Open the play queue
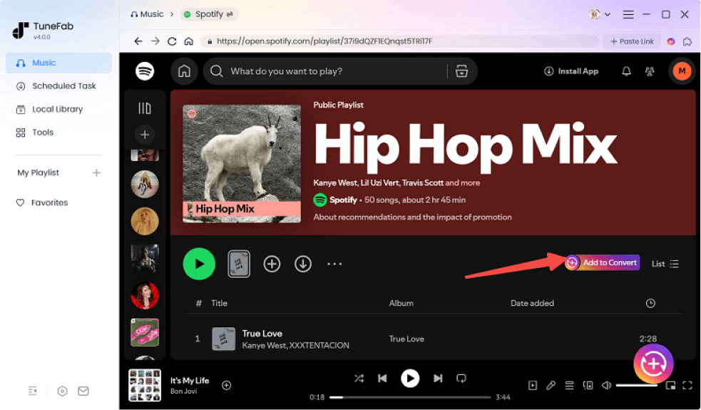Screen dimensions: 701x410 point(569,386)
